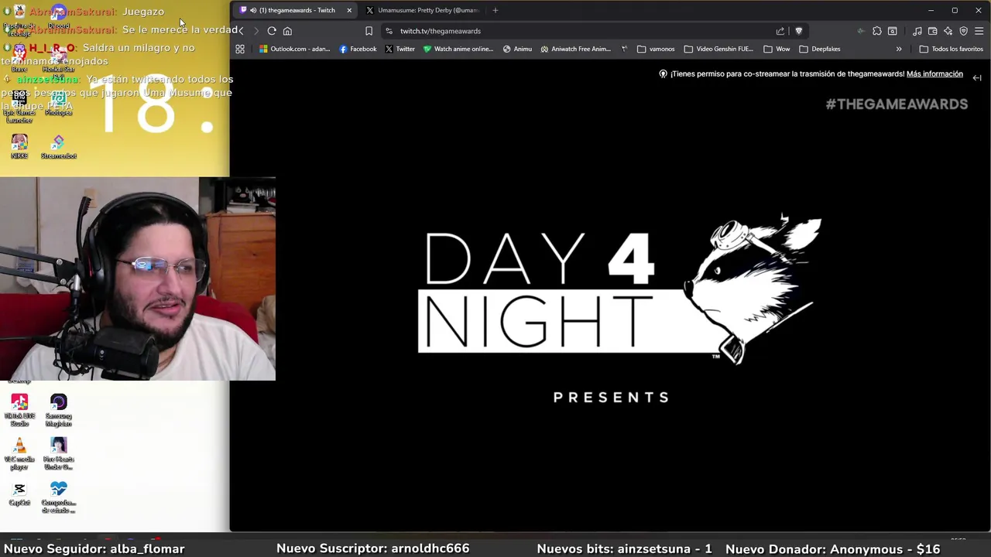Click the share page icon in address bar
The width and height of the screenshot is (991, 557).
click(x=780, y=31)
